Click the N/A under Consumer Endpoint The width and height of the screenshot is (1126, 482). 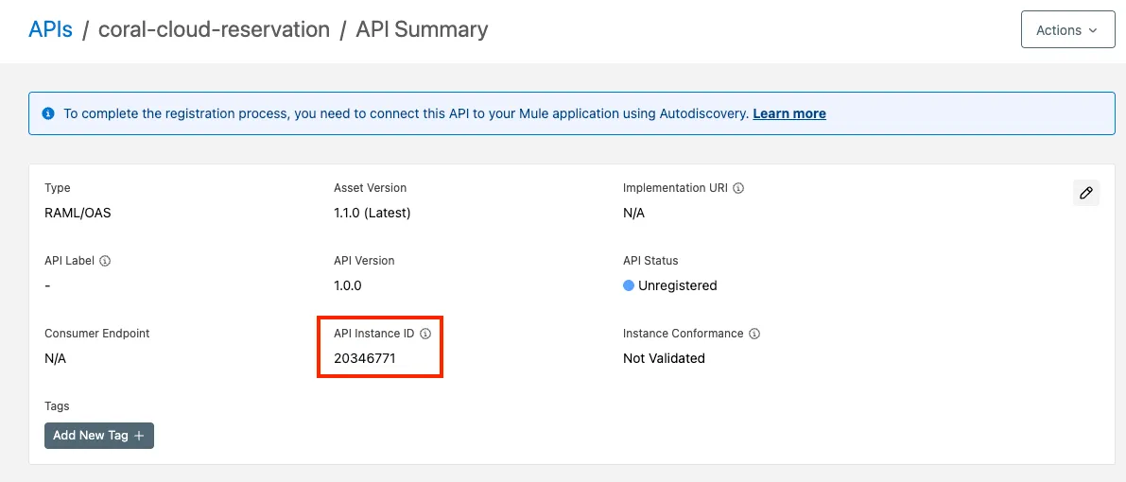(x=55, y=358)
